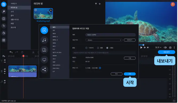This screenshot has height=103, width=178.
Task: Select the export for devices icon
Action: coord(44,50)
